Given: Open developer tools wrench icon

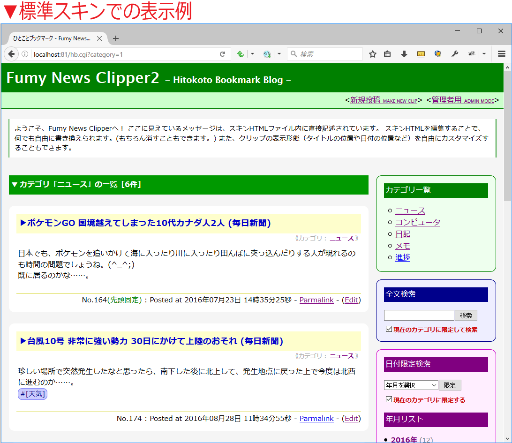Looking at the screenshot, I should [454, 54].
